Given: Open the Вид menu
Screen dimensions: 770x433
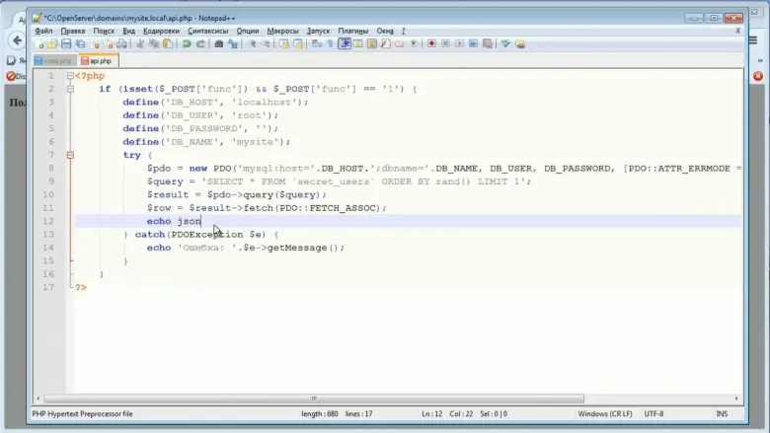Looking at the screenshot, I should click(128, 31).
